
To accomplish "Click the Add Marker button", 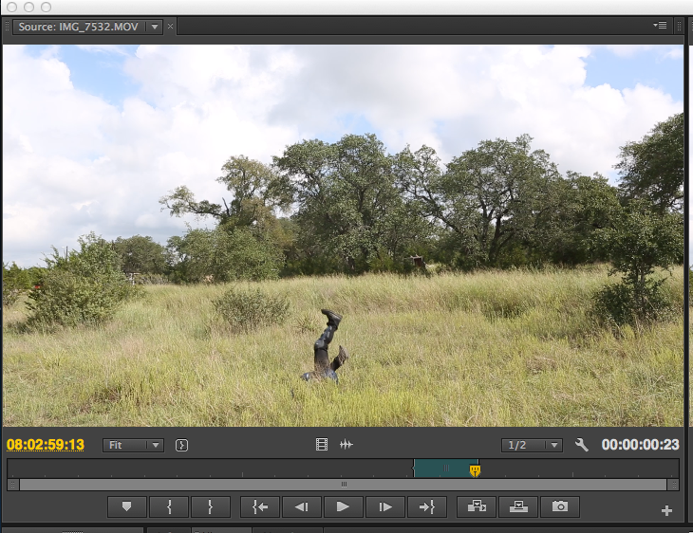I will click(127, 506).
